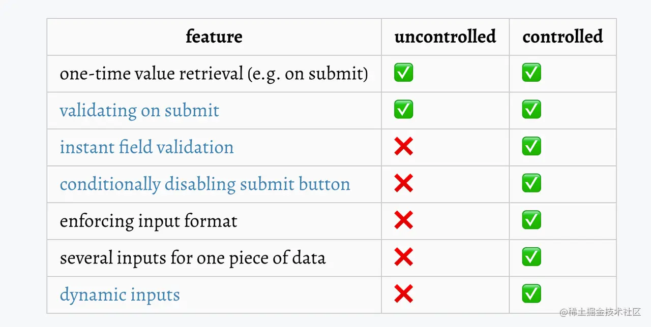Open the 'validating on submit' link
The height and width of the screenshot is (327, 651).
139,111
